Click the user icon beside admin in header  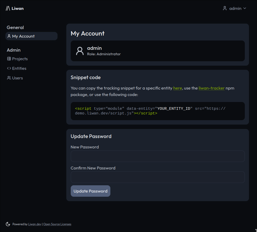tap(225, 8)
